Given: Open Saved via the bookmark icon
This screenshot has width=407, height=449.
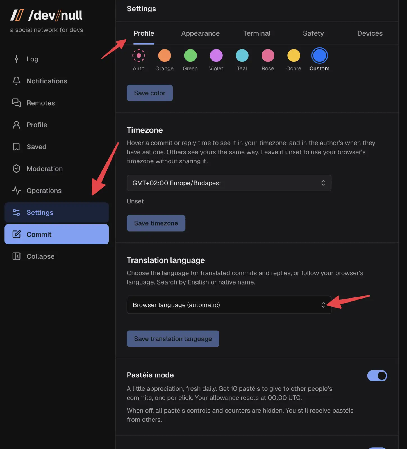Looking at the screenshot, I should click(x=16, y=146).
